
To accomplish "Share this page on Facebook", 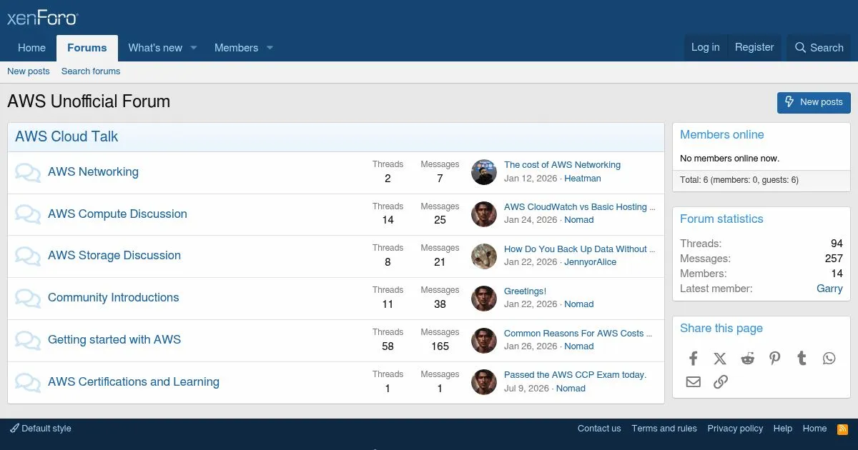I will coord(693,359).
